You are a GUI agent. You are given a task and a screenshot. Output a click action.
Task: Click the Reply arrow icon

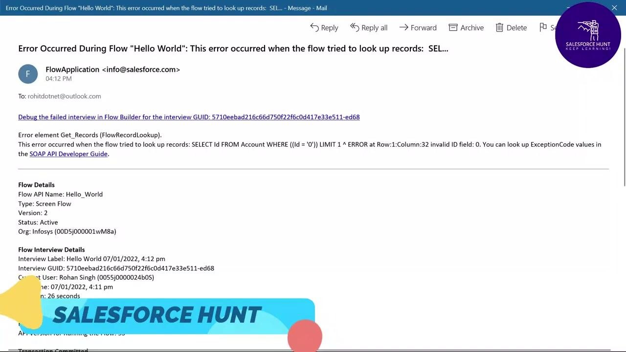point(314,27)
